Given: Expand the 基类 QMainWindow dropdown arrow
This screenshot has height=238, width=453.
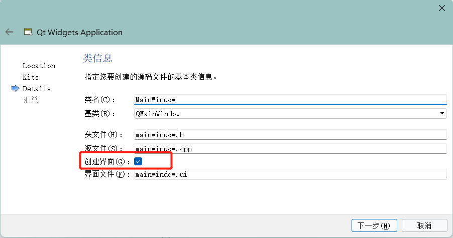Looking at the screenshot, I should [x=442, y=114].
